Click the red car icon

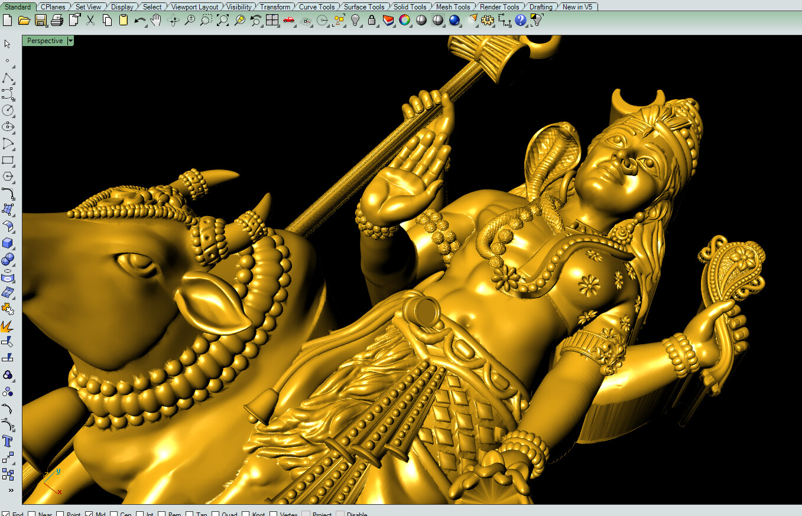(x=289, y=21)
